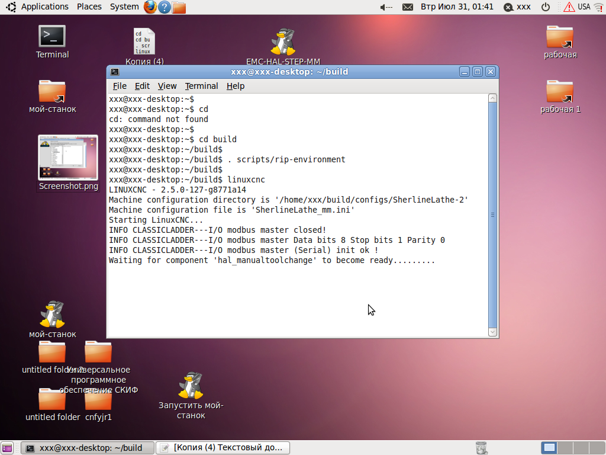Image resolution: width=606 pixels, height=455 pixels.
Task: Close the terminal window
Action: [491, 72]
